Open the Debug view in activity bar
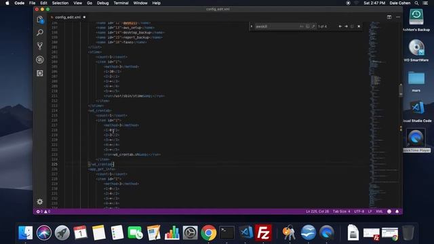Screen dimensions: 434x244 [40, 60]
